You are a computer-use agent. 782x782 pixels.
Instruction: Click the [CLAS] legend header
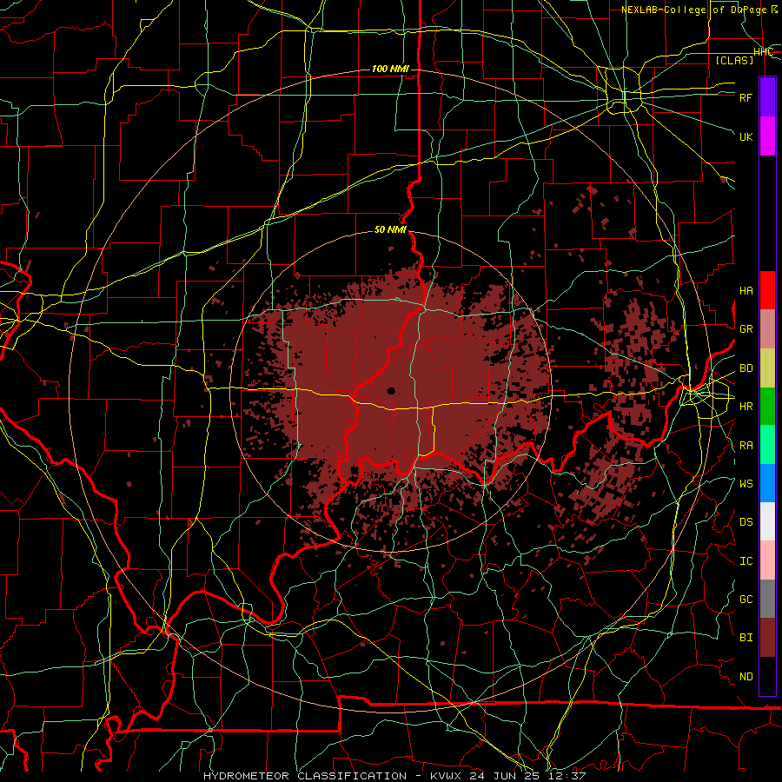pyautogui.click(x=734, y=60)
